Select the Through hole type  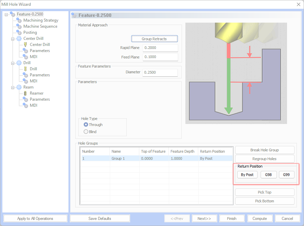pos(86,125)
